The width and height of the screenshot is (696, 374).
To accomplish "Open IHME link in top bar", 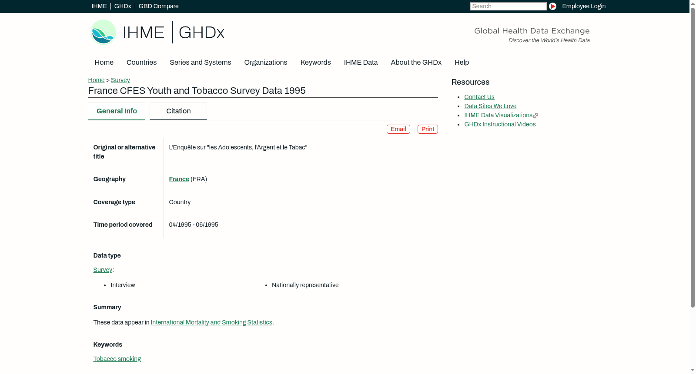I will [x=99, y=6].
